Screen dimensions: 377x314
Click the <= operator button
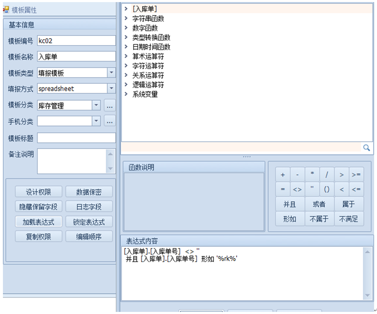coord(356,189)
